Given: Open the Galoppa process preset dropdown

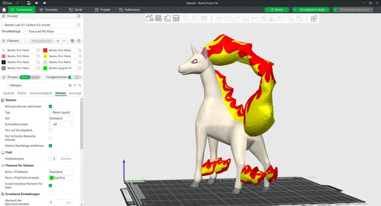Looking at the screenshot, I should coord(35,85).
